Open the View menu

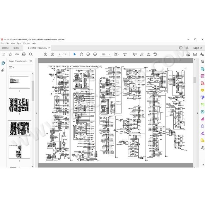[13, 43]
